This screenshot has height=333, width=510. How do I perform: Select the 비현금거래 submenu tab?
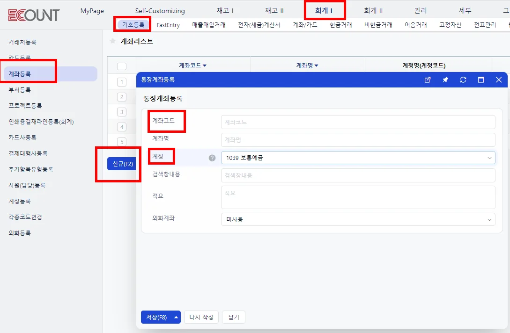(x=378, y=25)
